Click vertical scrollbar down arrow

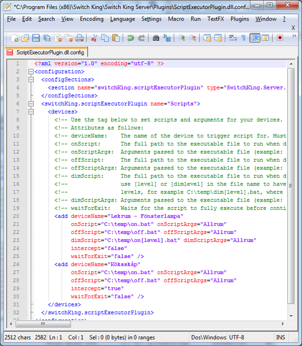pyautogui.click(x=291, y=316)
